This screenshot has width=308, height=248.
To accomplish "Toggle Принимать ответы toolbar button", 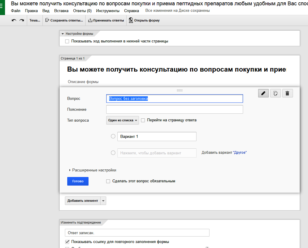I will (x=106, y=20).
